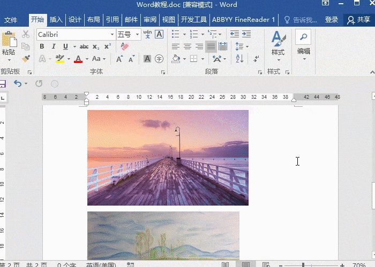This screenshot has width=375, height=267.
Task: Switch to the 审阅 Review tab
Action: pyautogui.click(x=150, y=20)
